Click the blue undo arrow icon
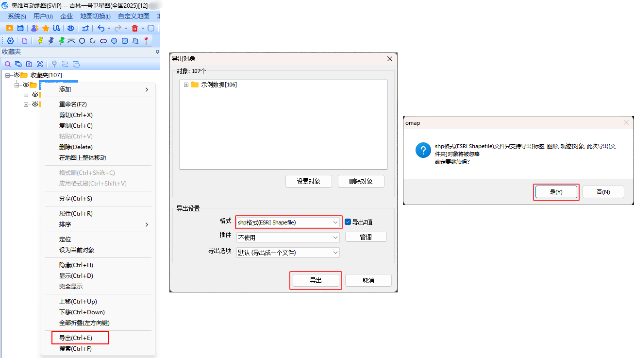 point(101,28)
